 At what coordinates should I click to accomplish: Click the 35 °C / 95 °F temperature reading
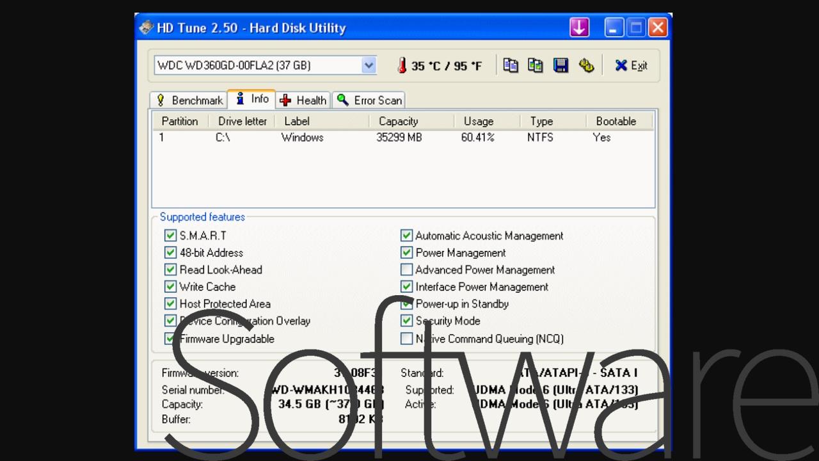tap(447, 66)
